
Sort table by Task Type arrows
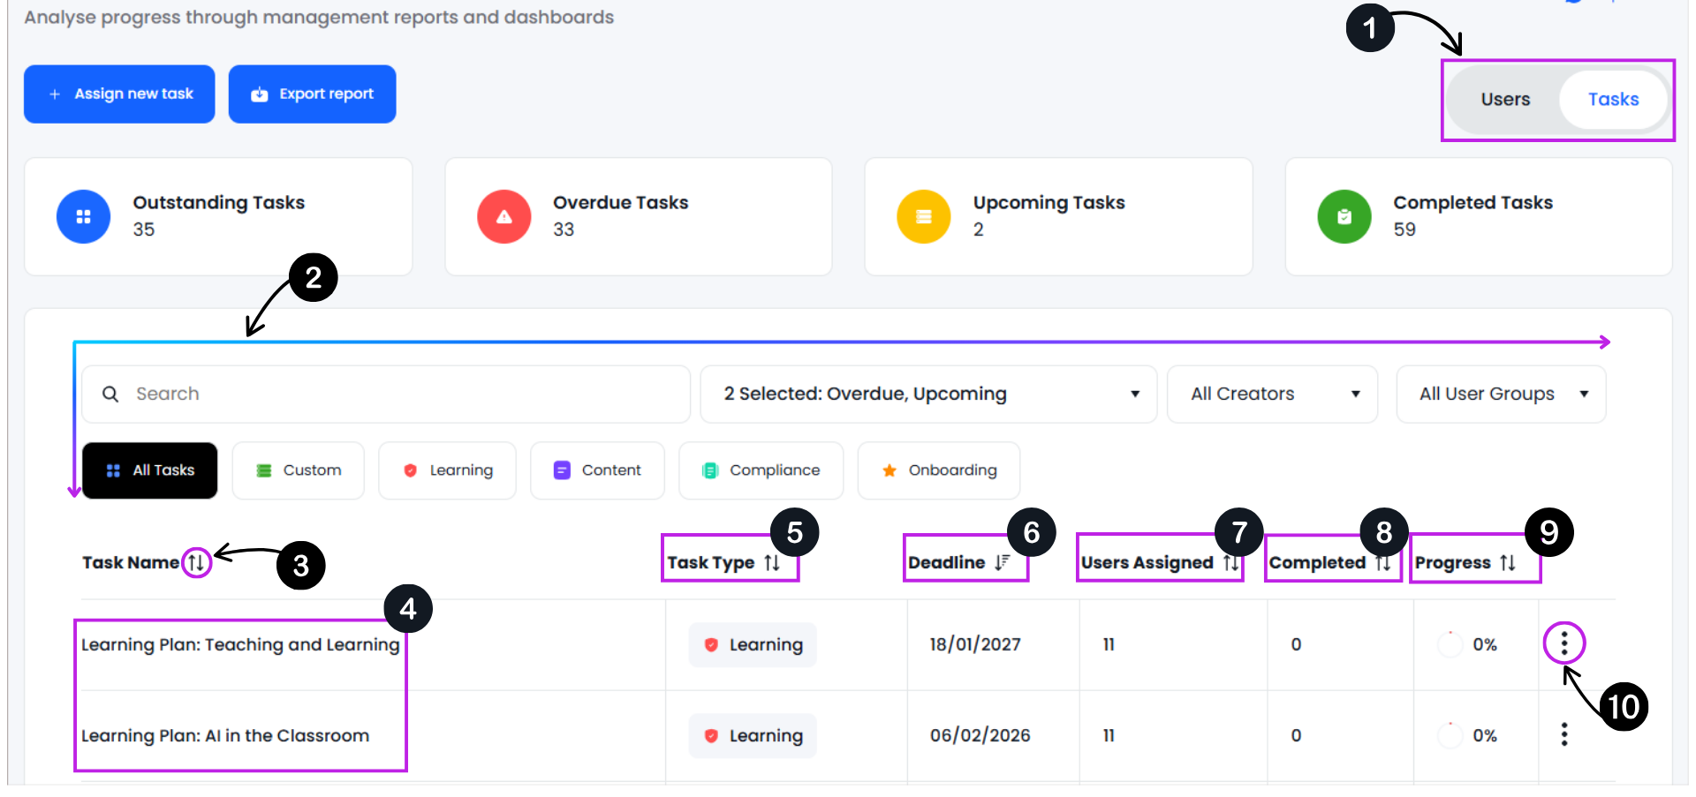(772, 563)
